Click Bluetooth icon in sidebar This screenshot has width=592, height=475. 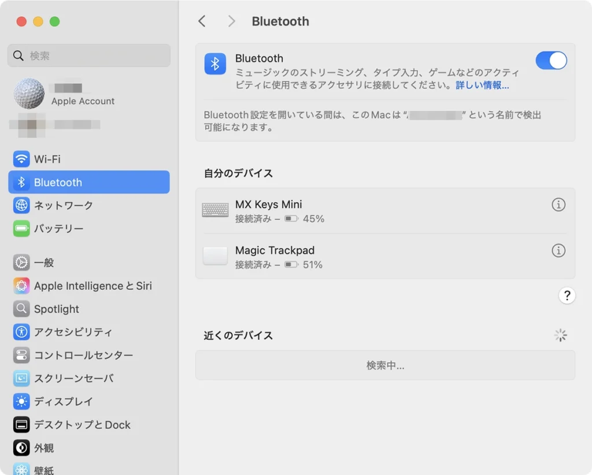point(21,182)
